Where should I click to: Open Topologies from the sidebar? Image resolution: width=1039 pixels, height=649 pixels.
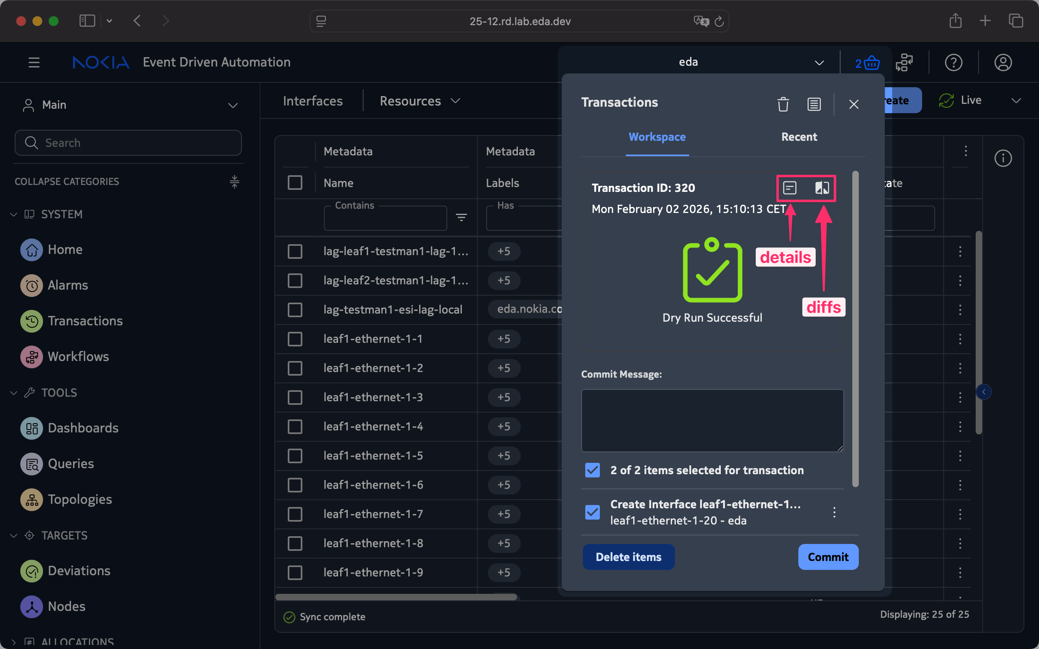(x=80, y=499)
